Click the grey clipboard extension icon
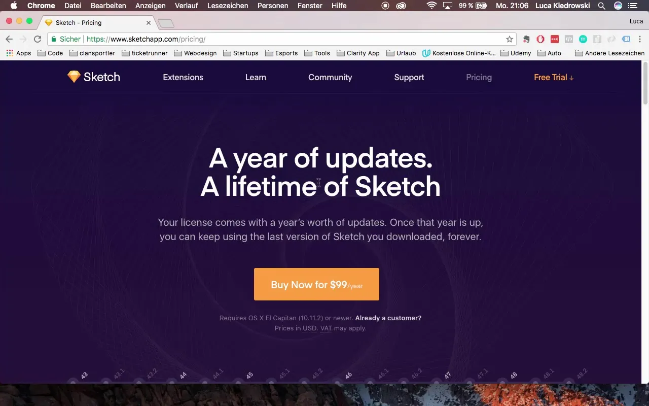The image size is (649, 406). pos(597,39)
